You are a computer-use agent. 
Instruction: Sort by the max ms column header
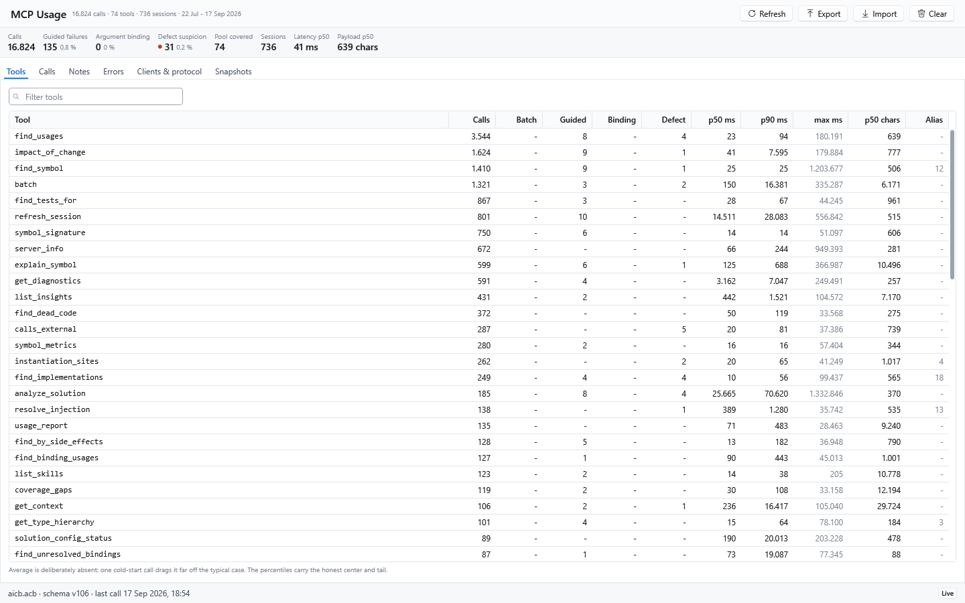[821, 120]
